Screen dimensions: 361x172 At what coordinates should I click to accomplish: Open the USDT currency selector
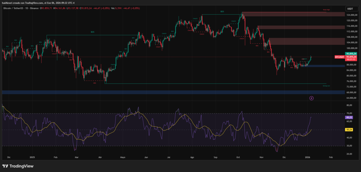(x=350, y=9)
